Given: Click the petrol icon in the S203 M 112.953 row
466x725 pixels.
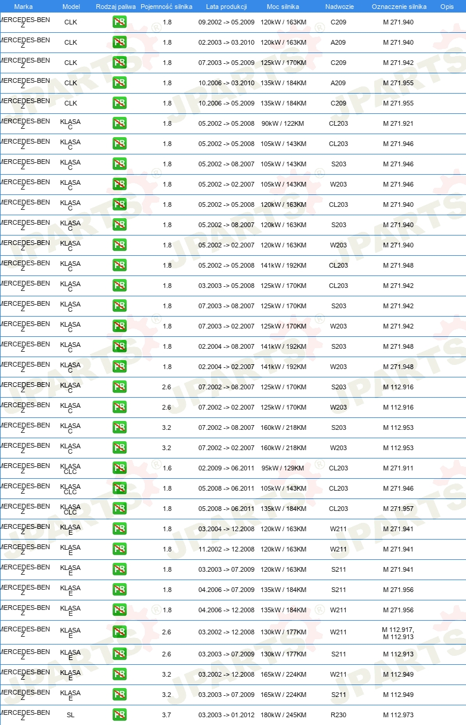Looking at the screenshot, I should tap(119, 427).
